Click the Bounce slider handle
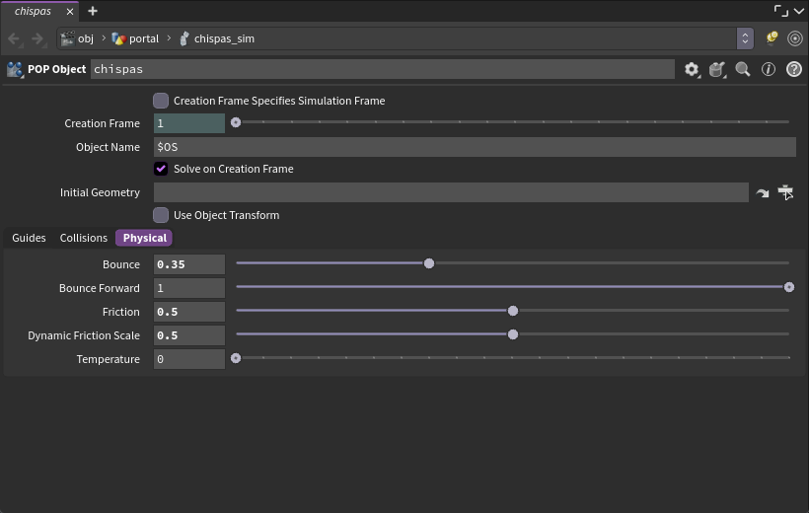 tap(429, 263)
